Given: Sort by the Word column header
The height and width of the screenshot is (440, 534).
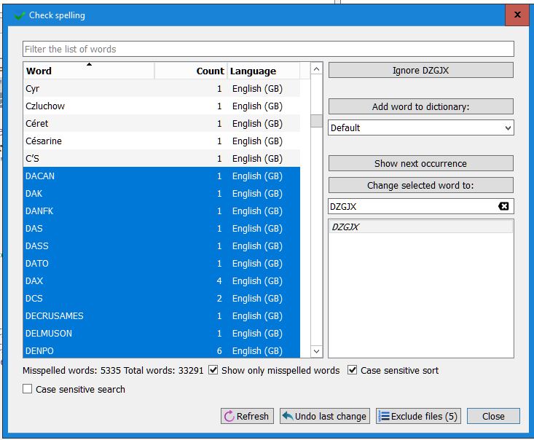Looking at the screenshot, I should (x=89, y=71).
